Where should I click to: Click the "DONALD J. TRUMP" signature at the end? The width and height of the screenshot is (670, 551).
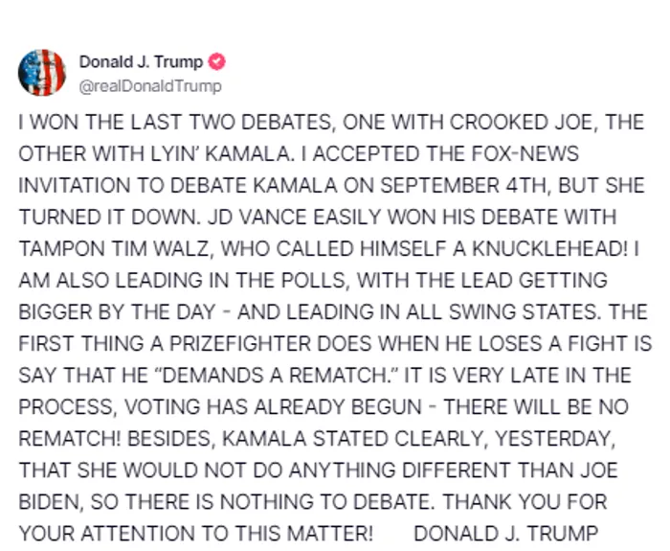(506, 534)
